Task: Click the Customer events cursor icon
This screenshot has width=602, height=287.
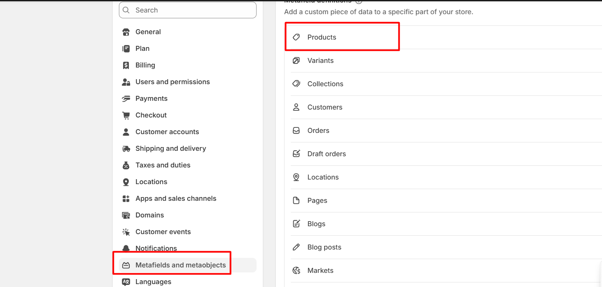Action: tap(126, 232)
